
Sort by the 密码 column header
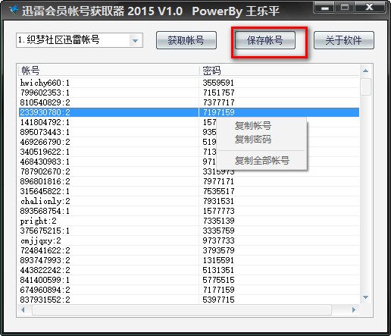(280, 71)
